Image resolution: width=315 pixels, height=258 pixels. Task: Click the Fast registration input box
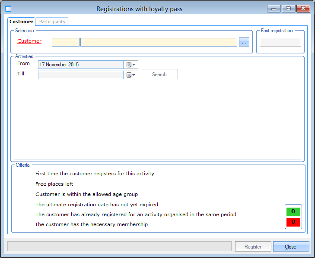(x=280, y=42)
